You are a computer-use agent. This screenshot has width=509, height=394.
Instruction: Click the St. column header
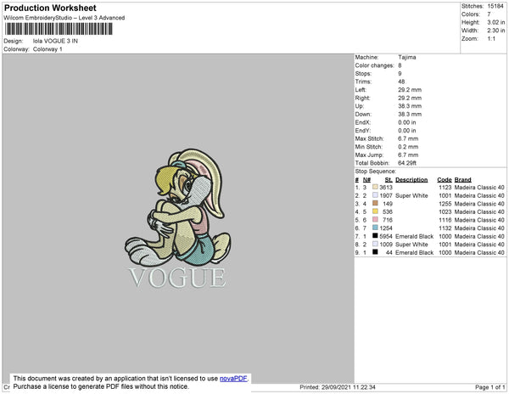point(389,180)
